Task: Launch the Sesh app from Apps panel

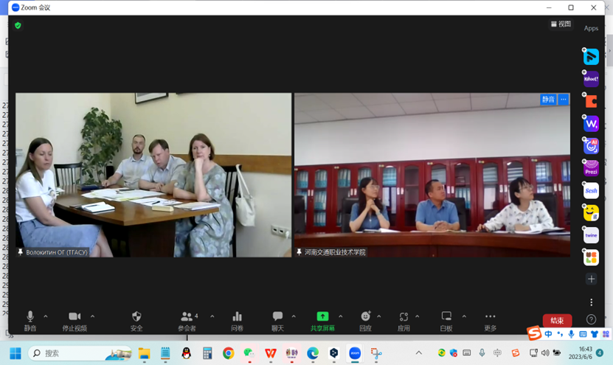Action: (x=591, y=191)
